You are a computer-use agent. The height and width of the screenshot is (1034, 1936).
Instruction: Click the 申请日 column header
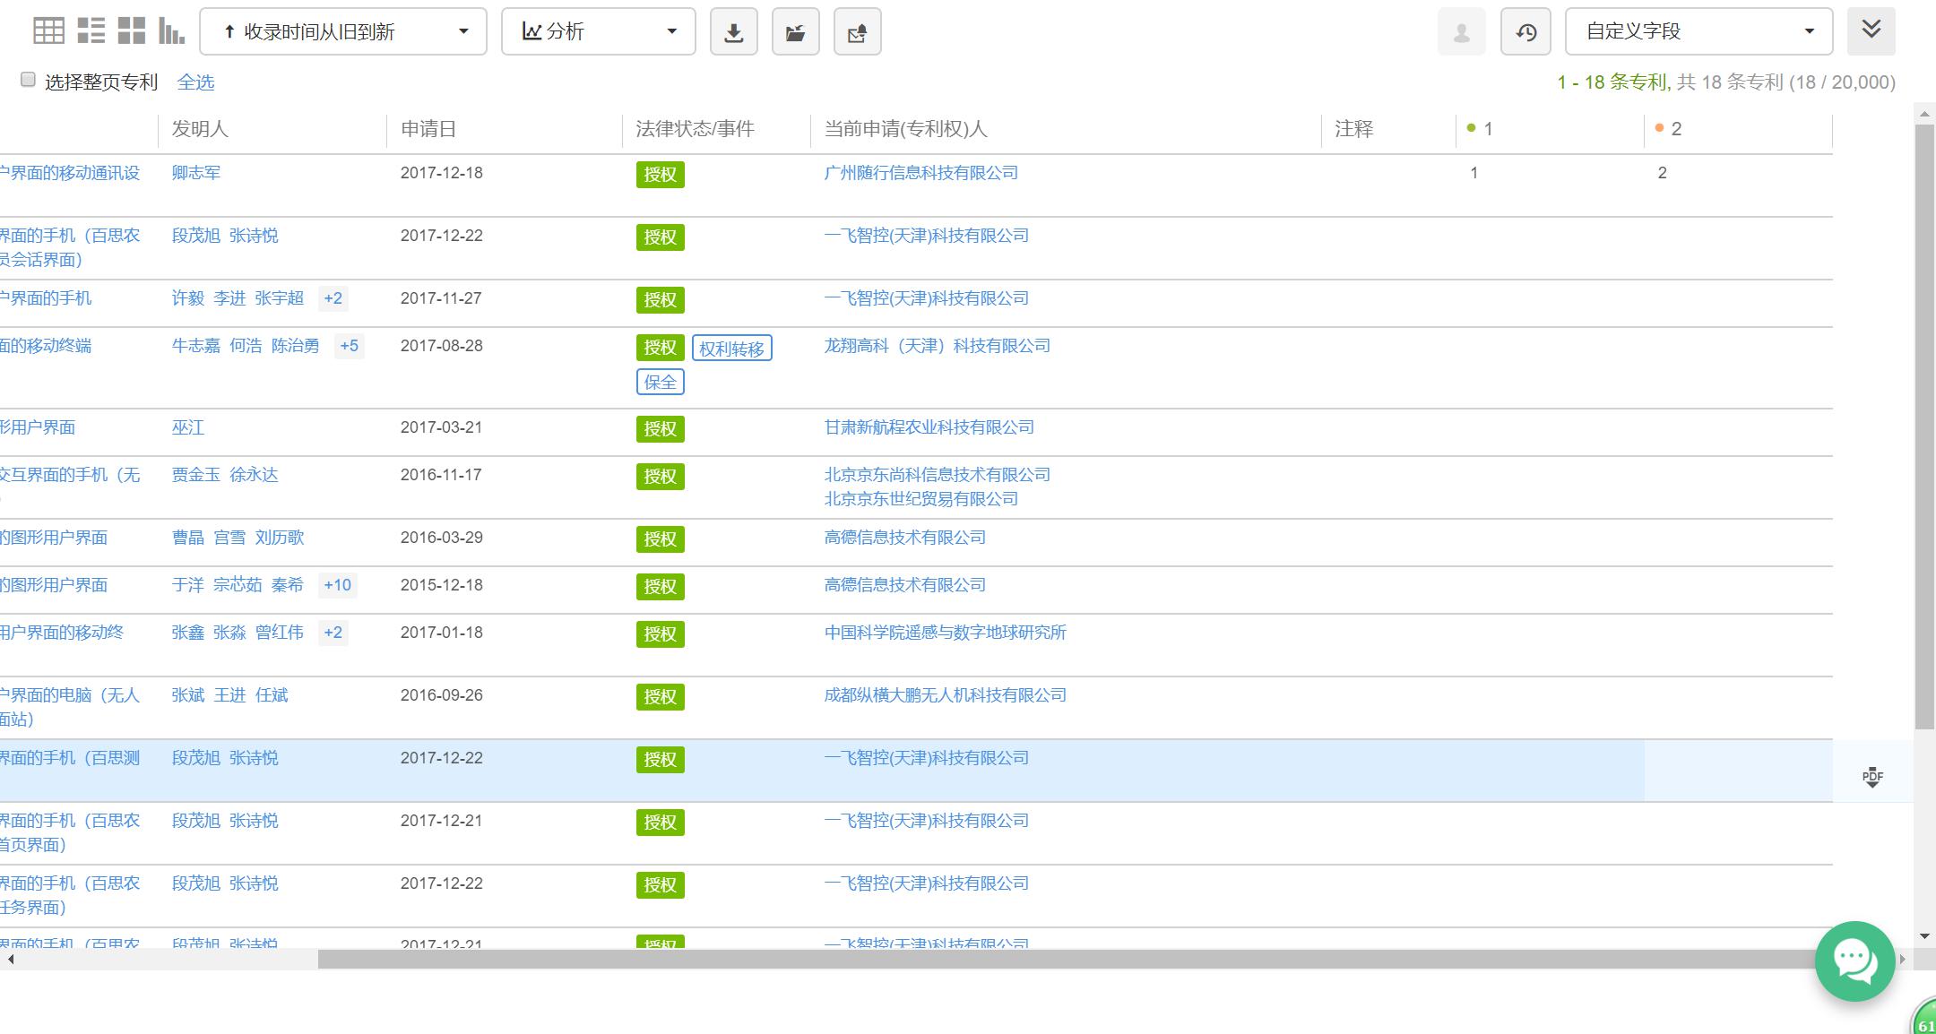[x=428, y=129]
